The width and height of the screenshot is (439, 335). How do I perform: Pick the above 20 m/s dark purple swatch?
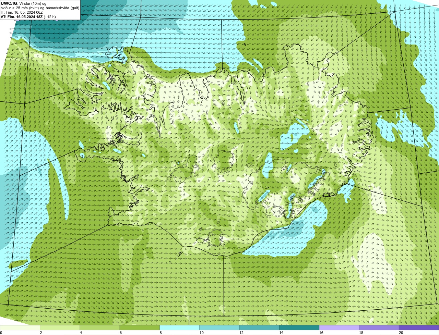[419, 327]
